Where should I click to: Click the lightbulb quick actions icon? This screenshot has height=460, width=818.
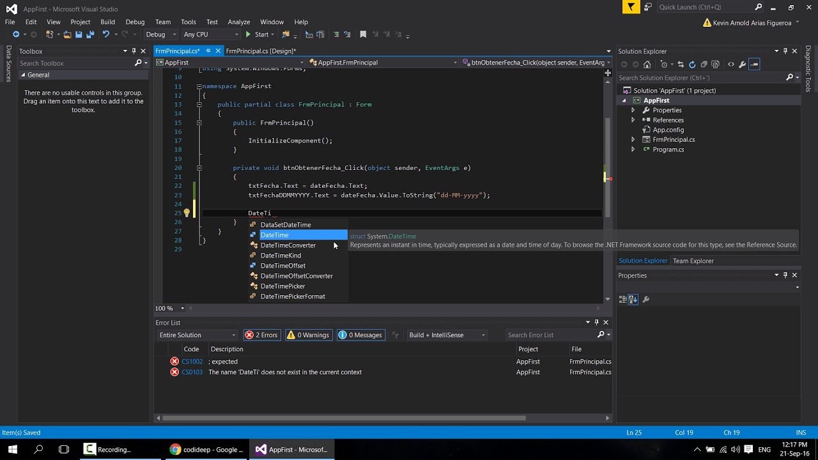coord(187,213)
